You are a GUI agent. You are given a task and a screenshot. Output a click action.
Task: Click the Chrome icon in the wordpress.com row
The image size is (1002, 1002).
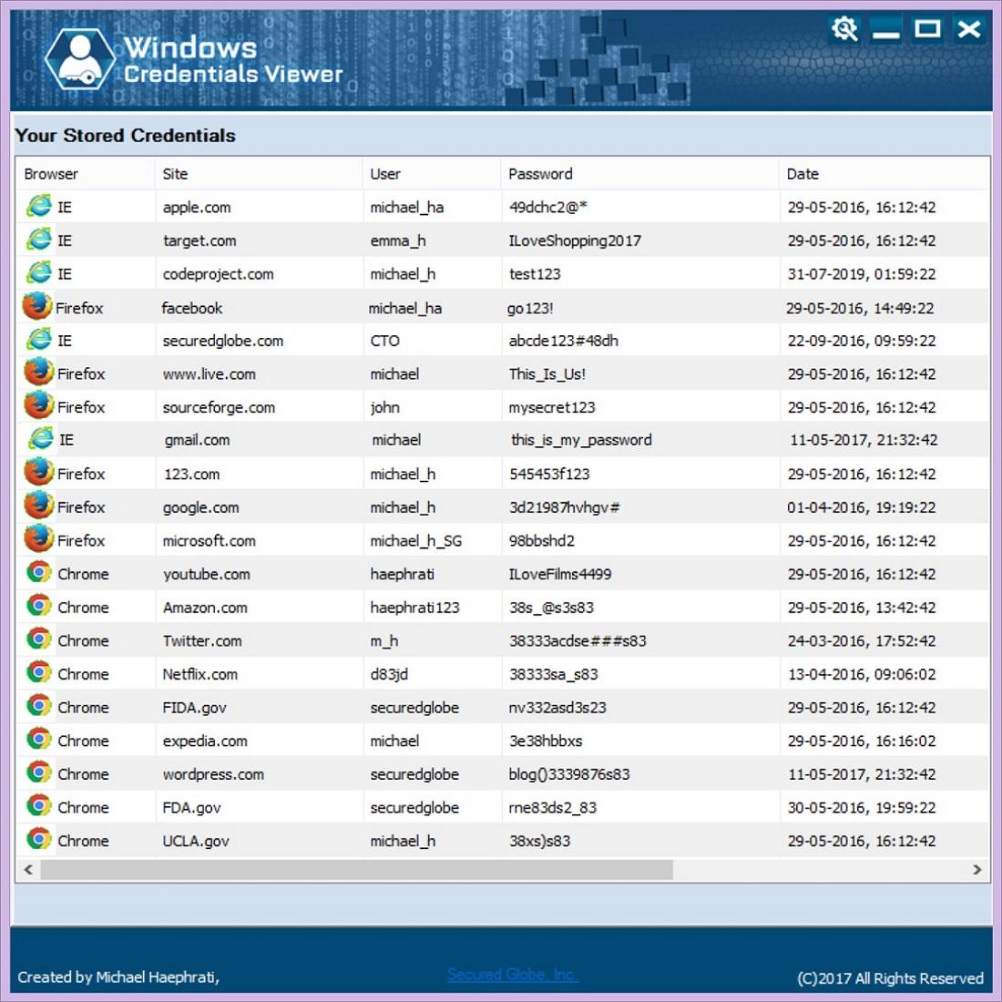pos(39,772)
